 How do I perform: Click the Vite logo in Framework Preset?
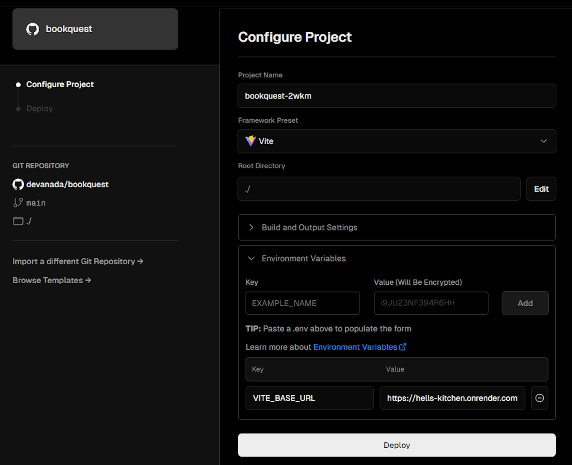250,141
